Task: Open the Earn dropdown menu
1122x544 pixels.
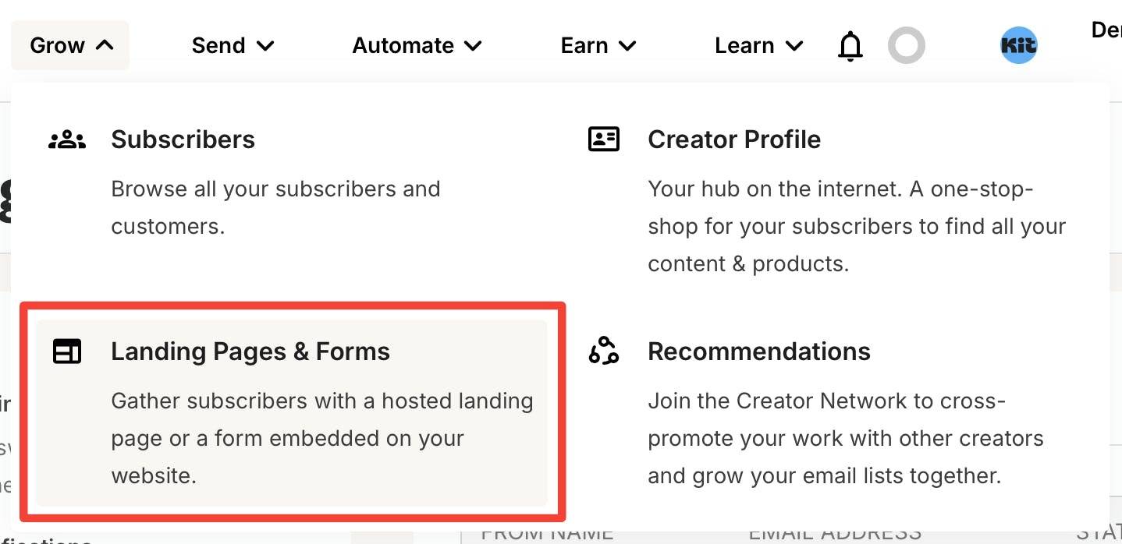Action: click(x=598, y=46)
